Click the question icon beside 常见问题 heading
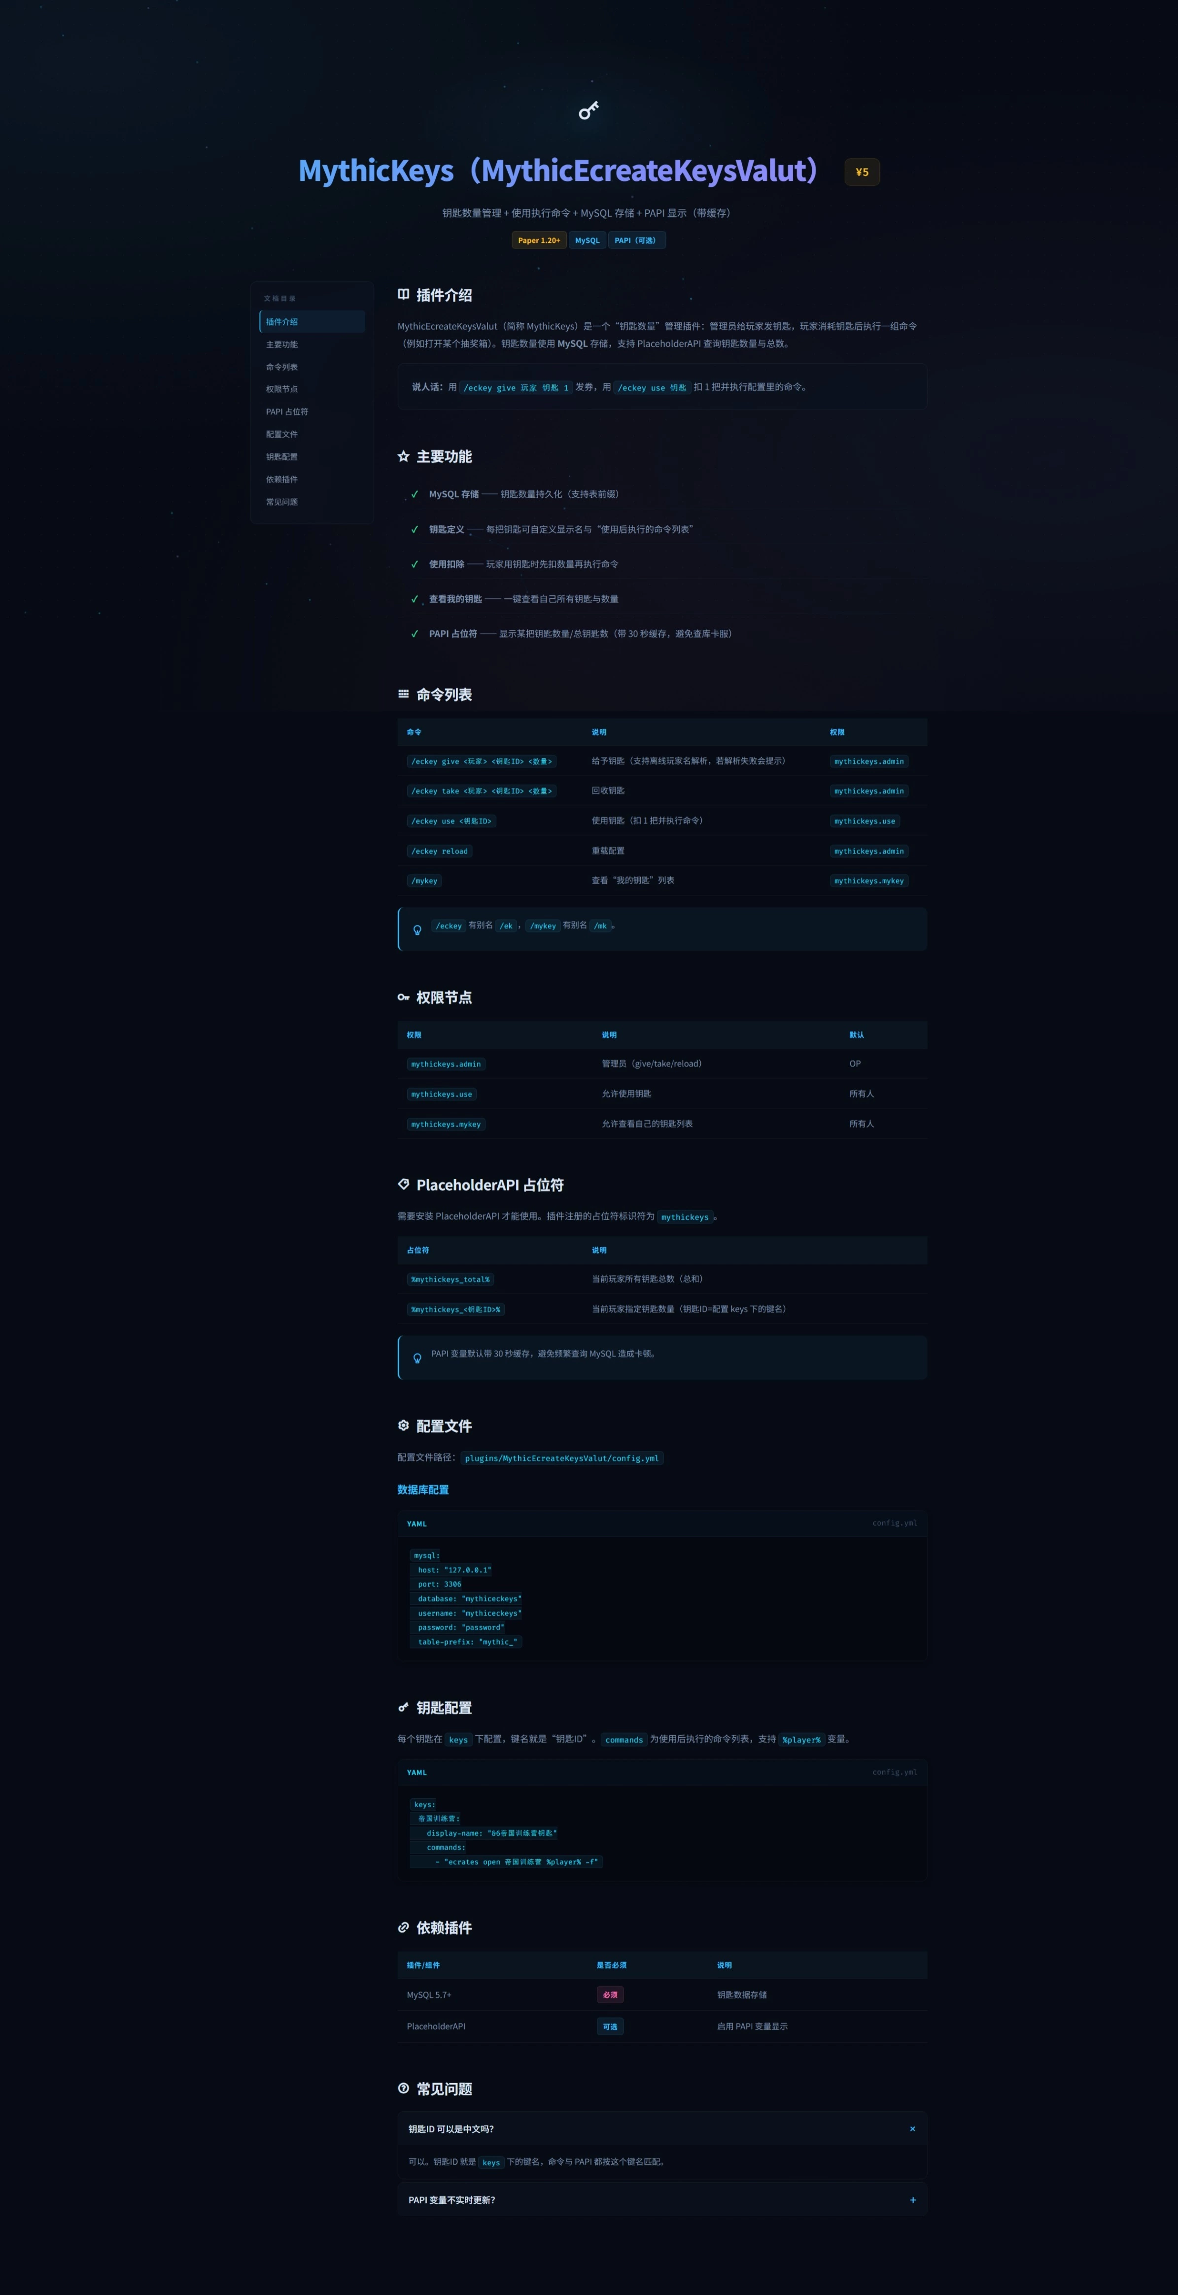1178x2295 pixels. (404, 2089)
